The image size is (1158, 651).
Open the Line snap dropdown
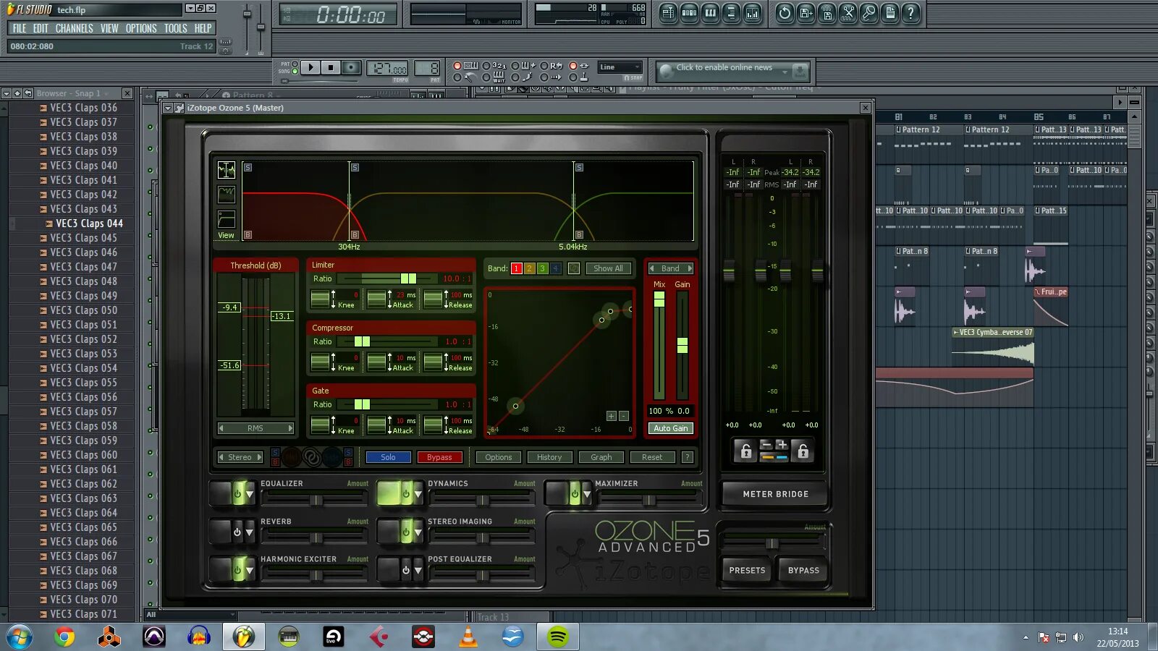620,67
